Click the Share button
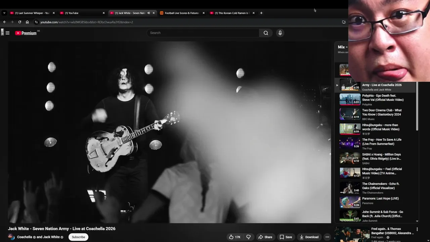430x242 pixels. (x=265, y=237)
